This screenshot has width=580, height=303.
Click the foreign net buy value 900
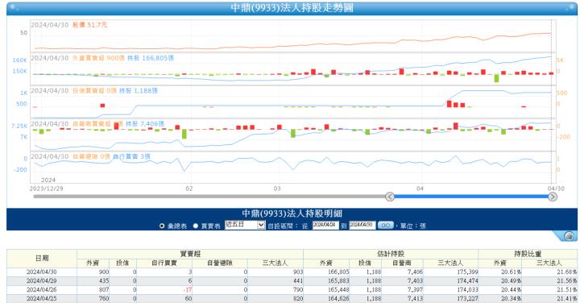click(x=104, y=272)
